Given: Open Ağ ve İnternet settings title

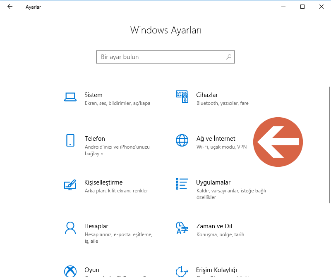Looking at the screenshot, I should (216, 139).
